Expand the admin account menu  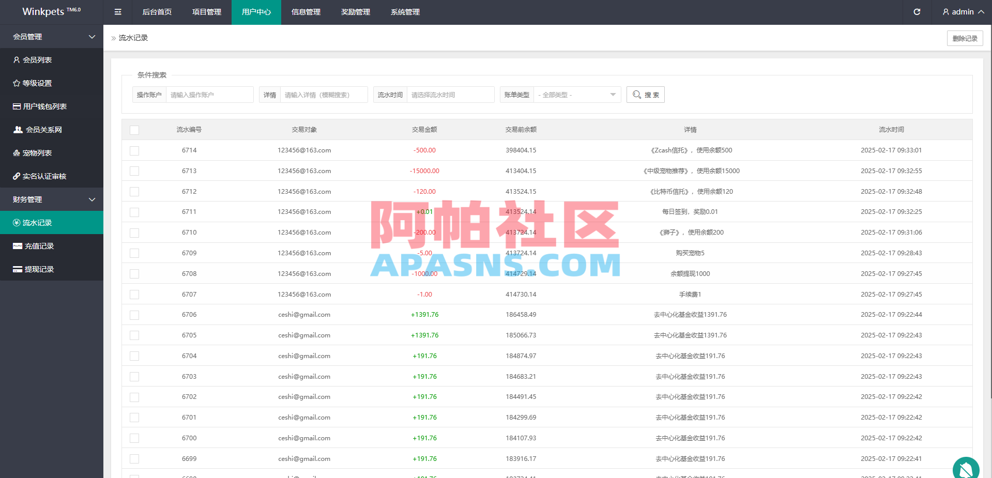pos(962,11)
